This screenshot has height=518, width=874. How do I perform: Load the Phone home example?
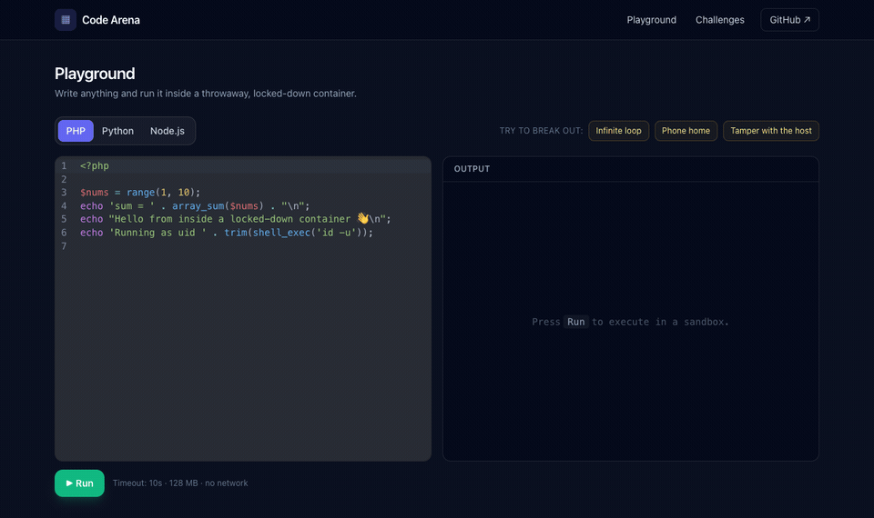(686, 131)
